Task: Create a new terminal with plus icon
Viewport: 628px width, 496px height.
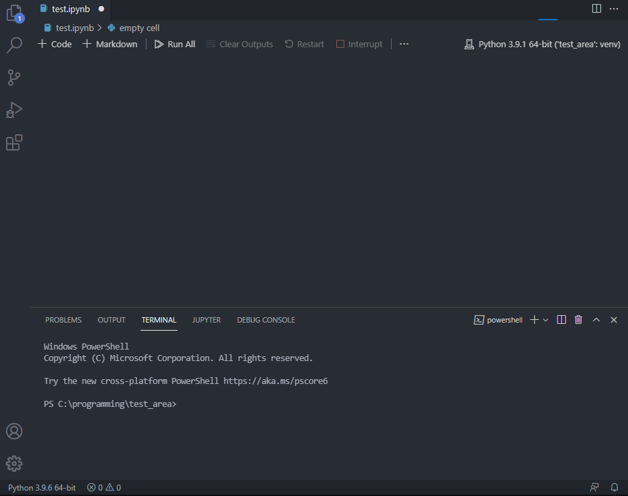Action: point(534,319)
